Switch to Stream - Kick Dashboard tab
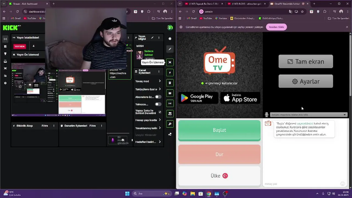The image size is (352, 198). pyautogui.click(x=28, y=4)
